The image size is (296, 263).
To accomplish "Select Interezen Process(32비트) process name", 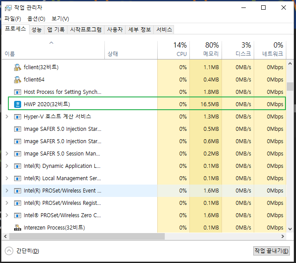I will click(x=54, y=228).
